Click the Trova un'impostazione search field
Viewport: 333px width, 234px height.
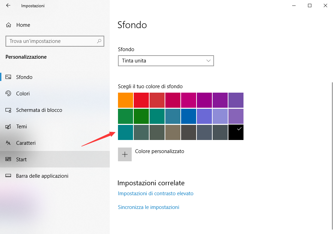click(55, 41)
